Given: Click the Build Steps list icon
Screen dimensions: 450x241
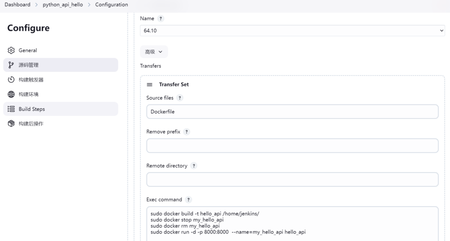Looking at the screenshot, I should 11,109.
